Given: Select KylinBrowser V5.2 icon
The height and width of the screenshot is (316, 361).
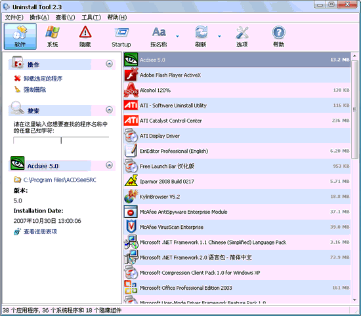Looking at the screenshot, I should coord(131,197).
